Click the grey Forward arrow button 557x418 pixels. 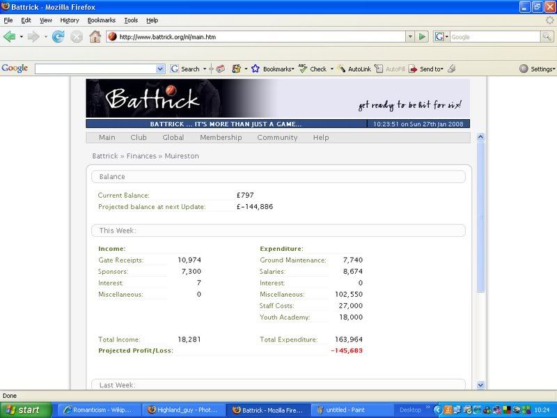[x=33, y=37]
